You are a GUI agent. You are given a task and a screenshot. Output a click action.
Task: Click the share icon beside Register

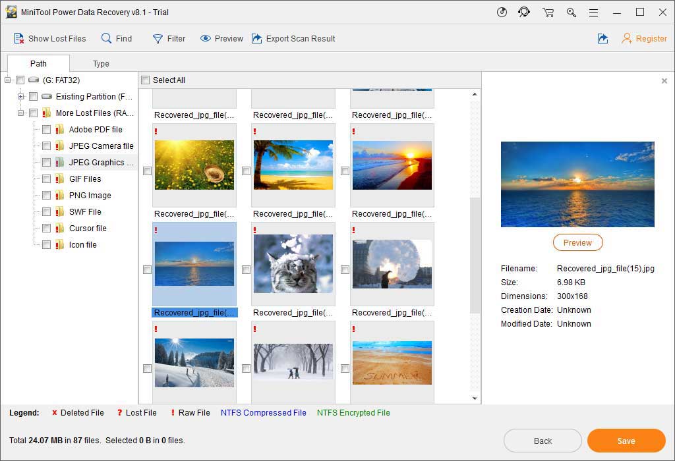click(602, 39)
